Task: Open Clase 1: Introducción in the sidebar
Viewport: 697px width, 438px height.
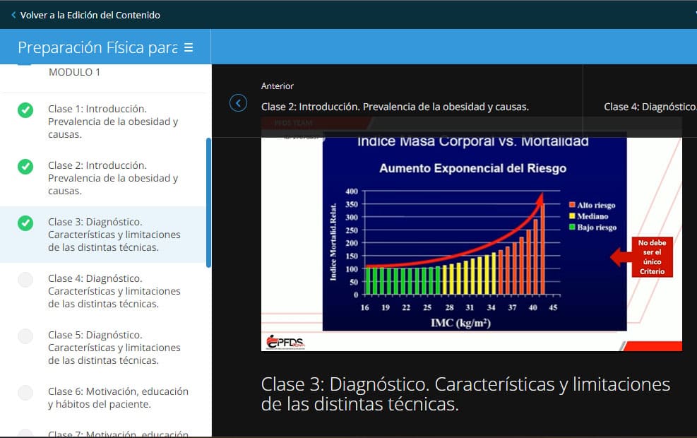Action: click(113, 122)
